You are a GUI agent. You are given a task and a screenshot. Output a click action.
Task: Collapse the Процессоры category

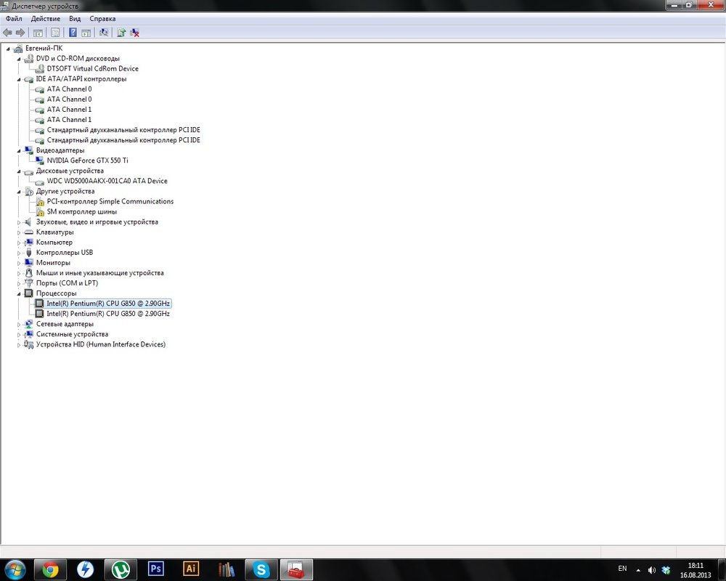pos(20,293)
